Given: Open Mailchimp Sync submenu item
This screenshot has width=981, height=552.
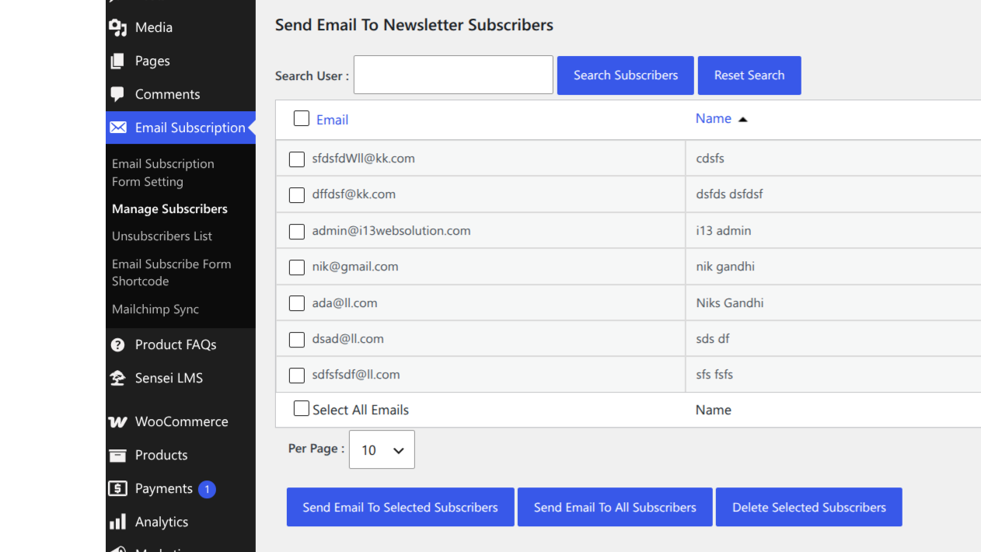Looking at the screenshot, I should 155,309.
